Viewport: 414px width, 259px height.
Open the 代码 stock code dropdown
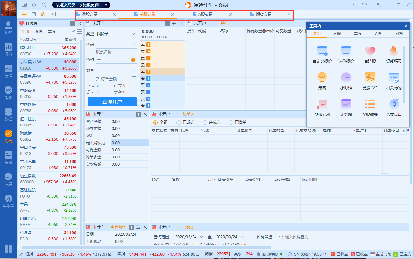click(116, 44)
